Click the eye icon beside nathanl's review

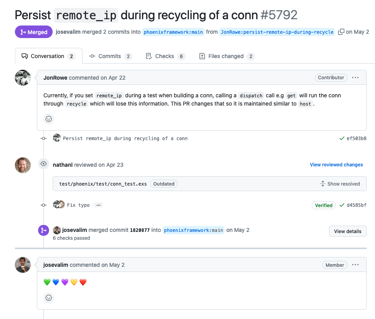click(43, 164)
